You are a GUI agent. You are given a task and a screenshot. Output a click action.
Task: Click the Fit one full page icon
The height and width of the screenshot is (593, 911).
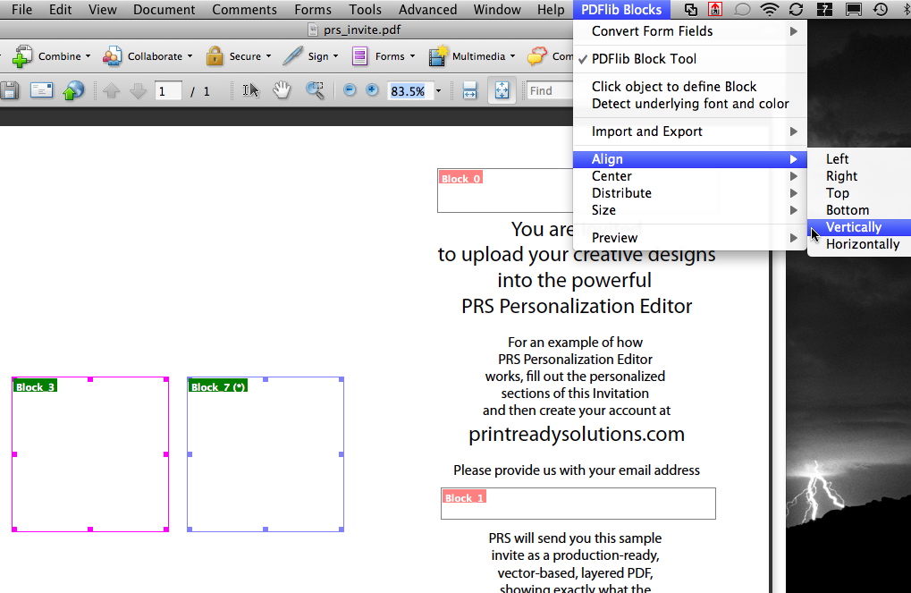tap(502, 90)
